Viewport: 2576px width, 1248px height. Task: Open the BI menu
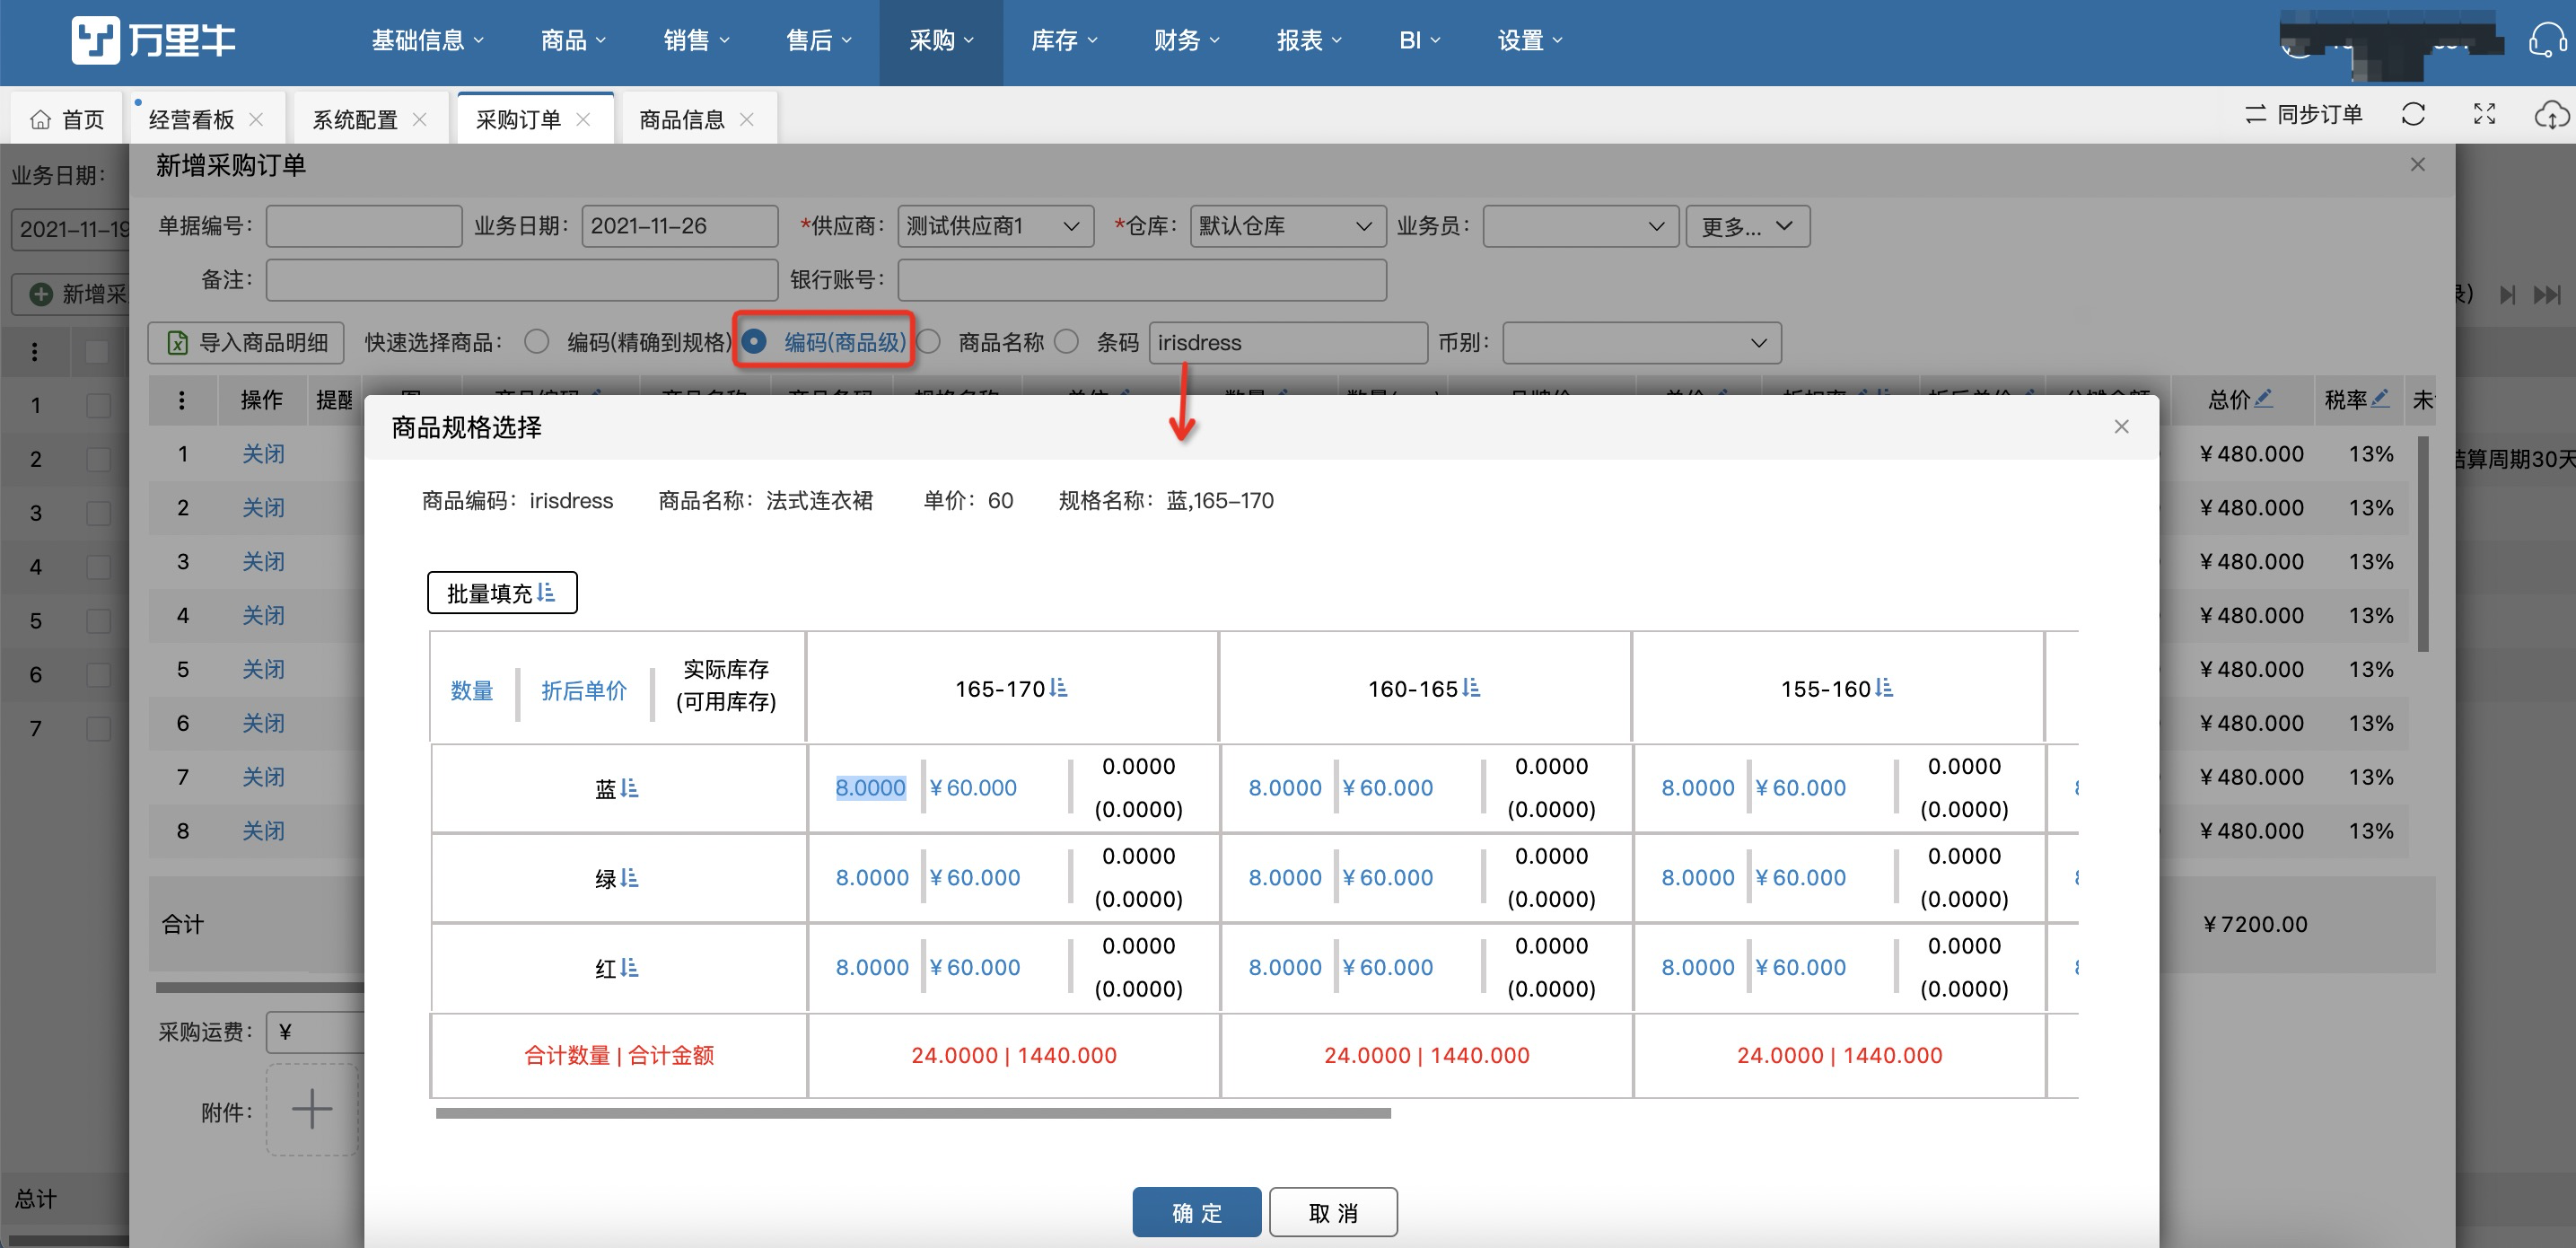(1419, 40)
